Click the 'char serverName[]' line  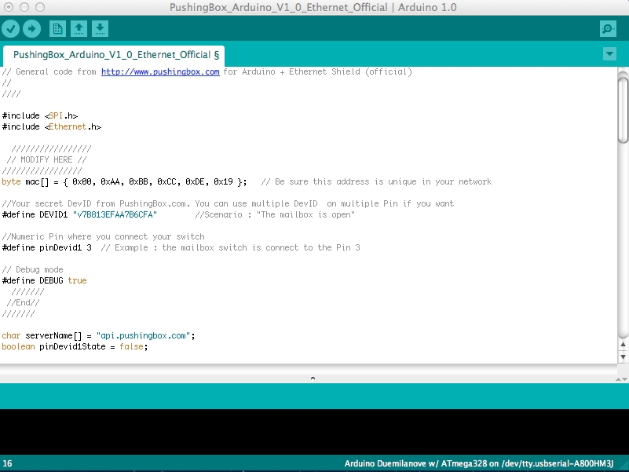(98, 335)
